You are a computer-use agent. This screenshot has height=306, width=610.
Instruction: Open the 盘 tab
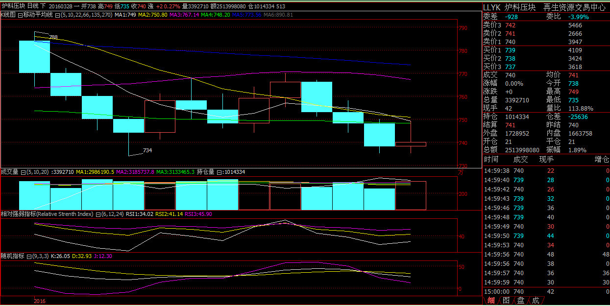[521, 300]
